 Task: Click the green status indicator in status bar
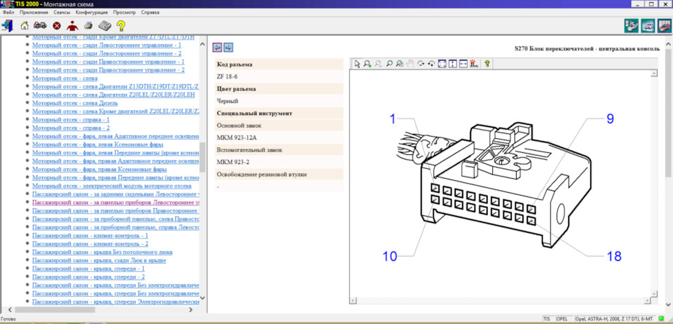coord(661,319)
